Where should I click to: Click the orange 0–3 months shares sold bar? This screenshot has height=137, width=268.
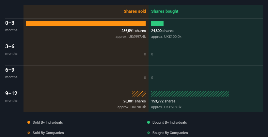[86, 23]
